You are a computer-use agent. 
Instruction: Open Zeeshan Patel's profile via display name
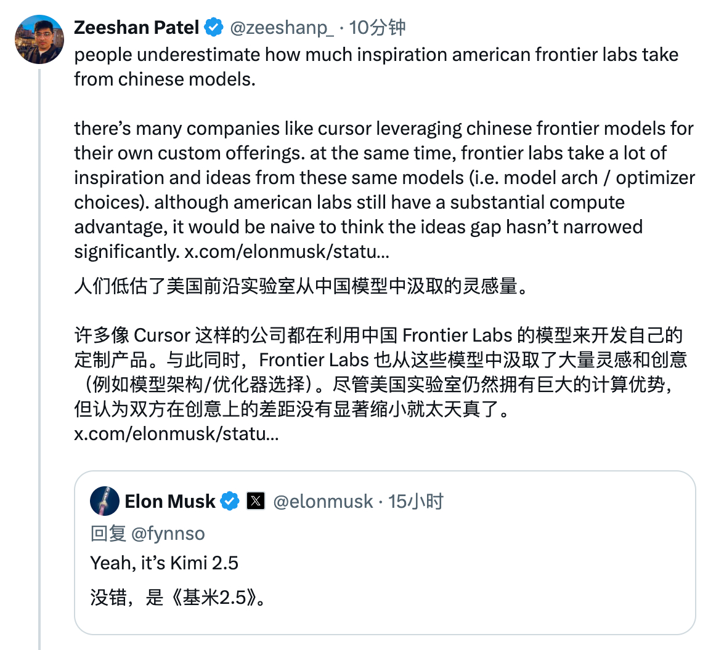tap(136, 28)
